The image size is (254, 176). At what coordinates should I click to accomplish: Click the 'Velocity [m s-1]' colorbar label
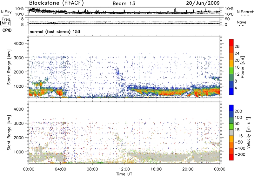pyautogui.click(x=248, y=132)
